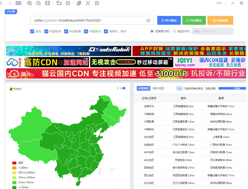The height and width of the screenshot is (189, 248).
Task: Click the ITDOG logo on the map panel
Action: 16,89
